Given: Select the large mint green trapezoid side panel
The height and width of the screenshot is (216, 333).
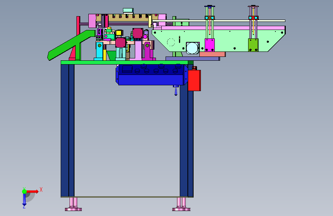Looking at the screenshot, I should [219, 41].
